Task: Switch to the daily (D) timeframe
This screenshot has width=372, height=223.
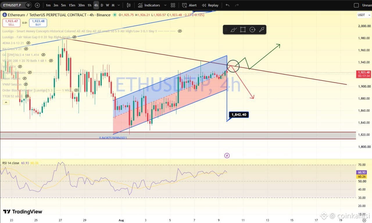Action: click(102, 5)
